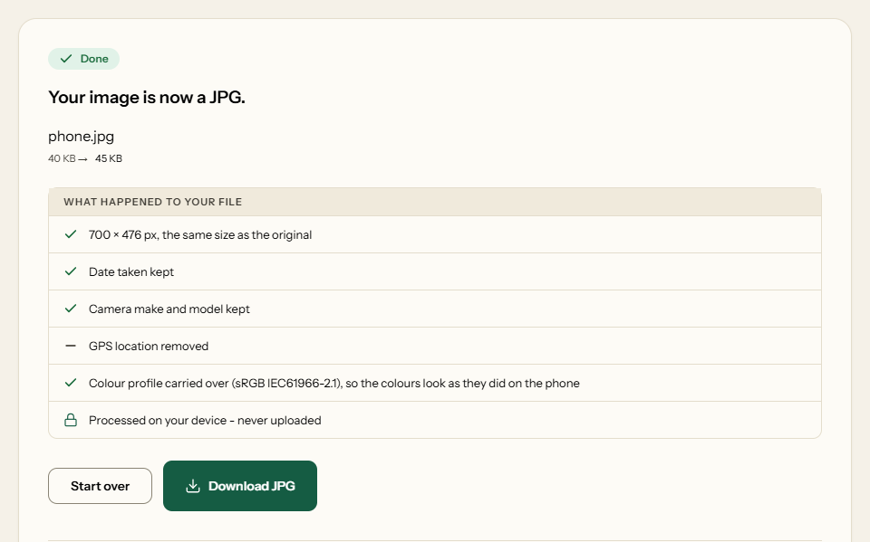This screenshot has width=870, height=542.
Task: Select the phone.jpg file name
Action: [x=81, y=137]
